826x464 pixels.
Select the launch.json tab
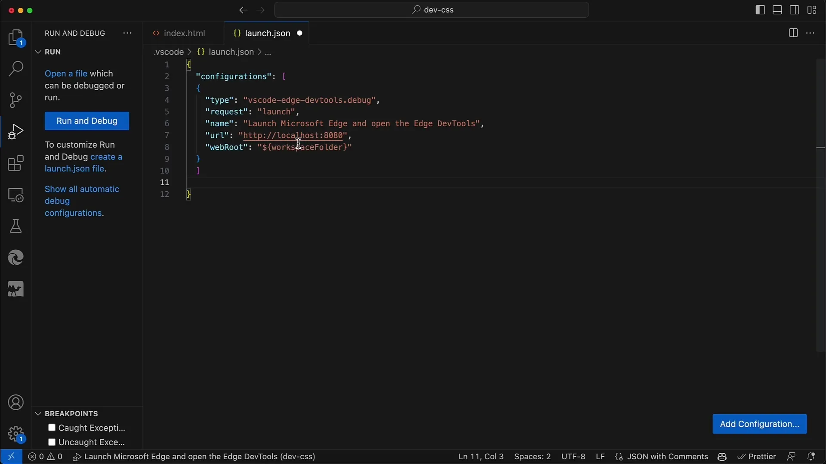(x=267, y=33)
